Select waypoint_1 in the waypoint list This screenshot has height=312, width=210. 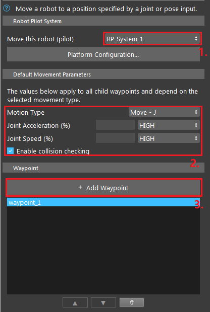pos(103,202)
